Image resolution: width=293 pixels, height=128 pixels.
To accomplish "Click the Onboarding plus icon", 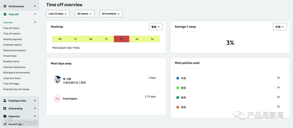I will coord(5,109).
